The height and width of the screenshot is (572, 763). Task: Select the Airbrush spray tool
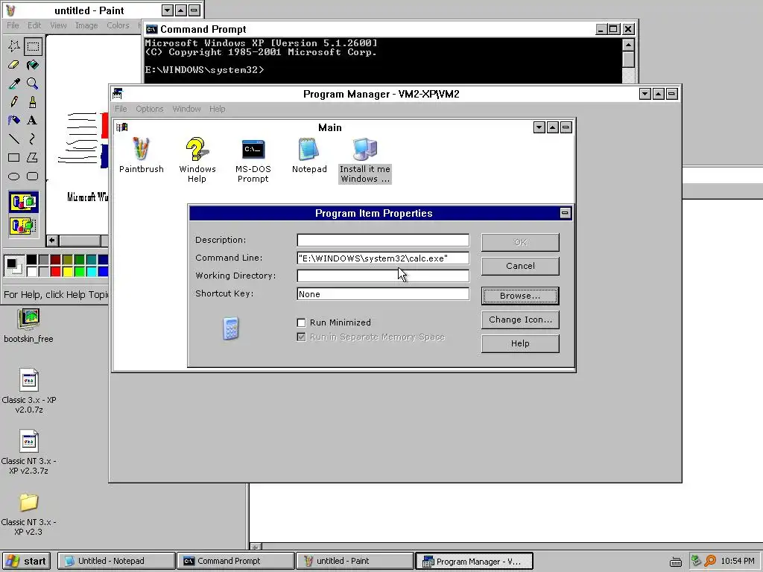point(14,120)
